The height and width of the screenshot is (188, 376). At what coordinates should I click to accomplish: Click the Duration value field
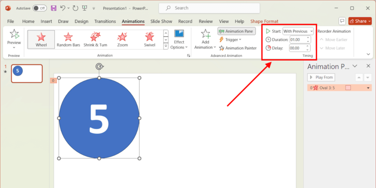298,39
